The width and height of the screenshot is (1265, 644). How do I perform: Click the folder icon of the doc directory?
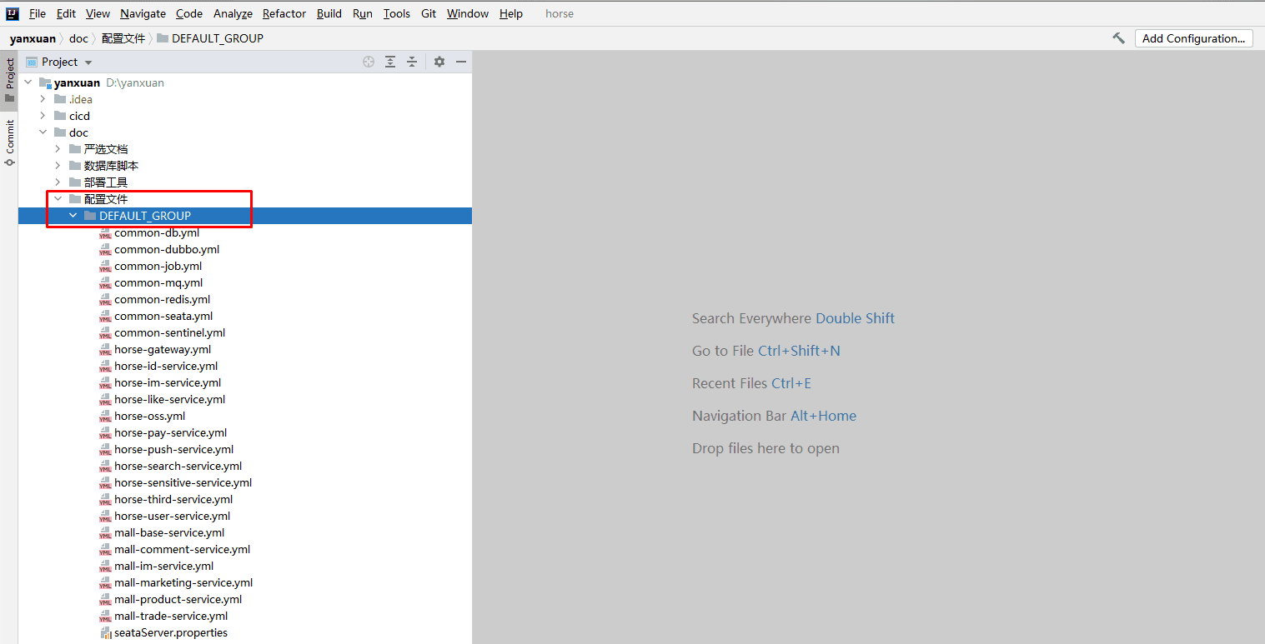point(60,132)
